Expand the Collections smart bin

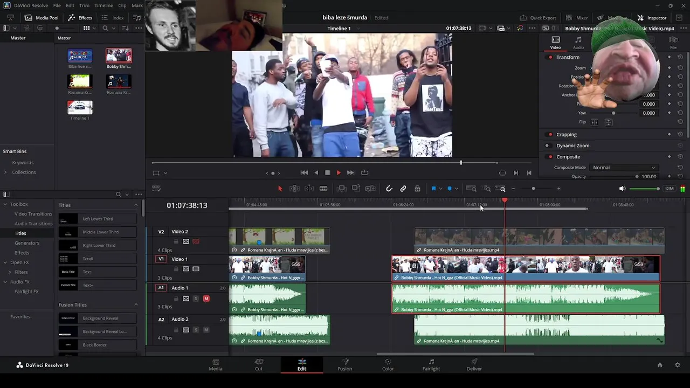pos(5,172)
